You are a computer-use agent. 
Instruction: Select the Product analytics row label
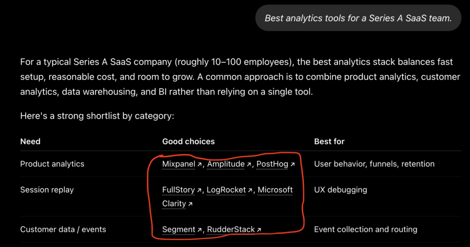[x=52, y=164]
